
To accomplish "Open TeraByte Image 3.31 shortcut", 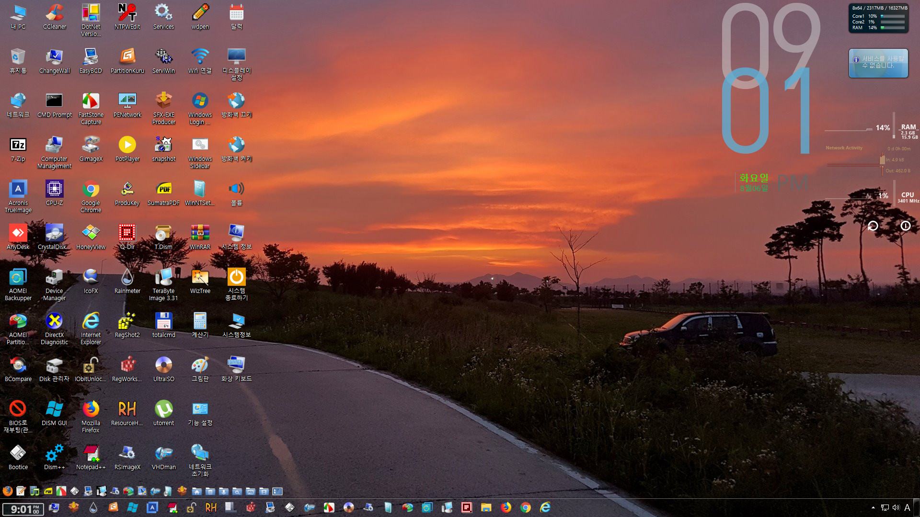I will pos(163,285).
